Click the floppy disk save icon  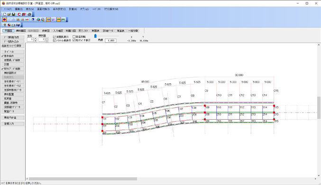(x=13, y=14)
